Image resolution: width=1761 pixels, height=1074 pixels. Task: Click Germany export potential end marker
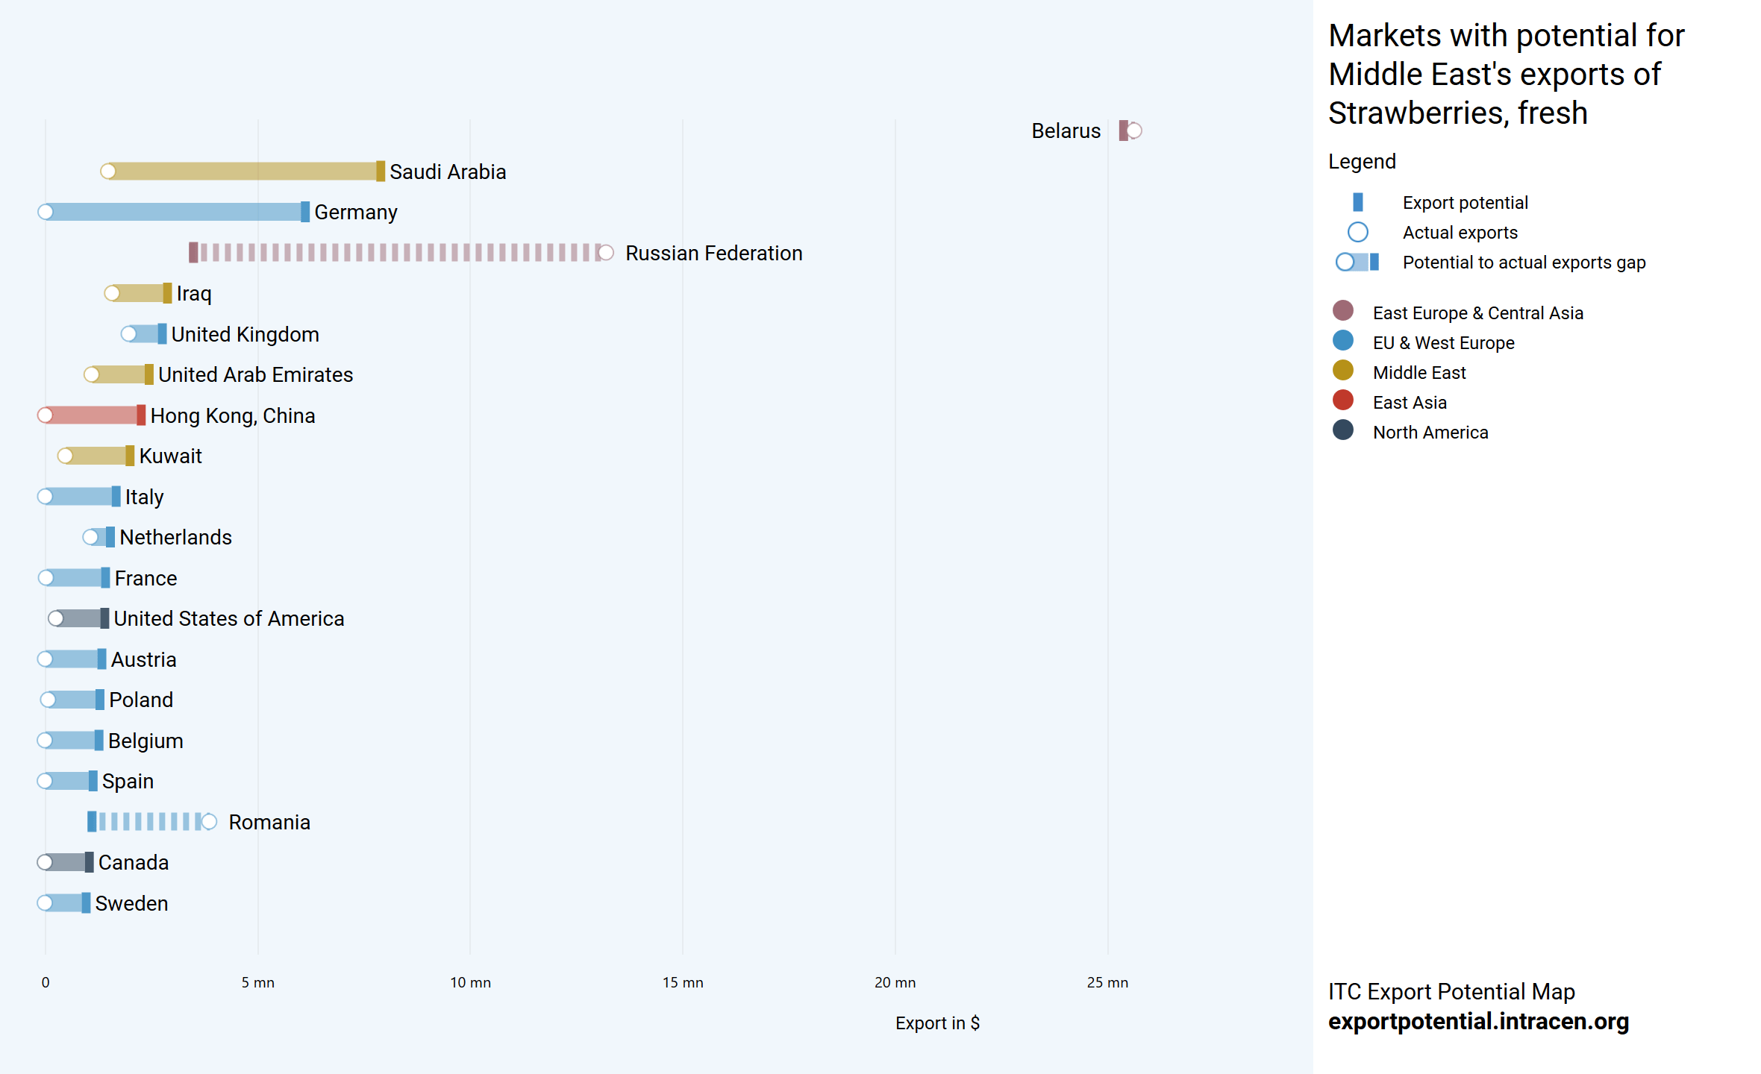tap(305, 212)
